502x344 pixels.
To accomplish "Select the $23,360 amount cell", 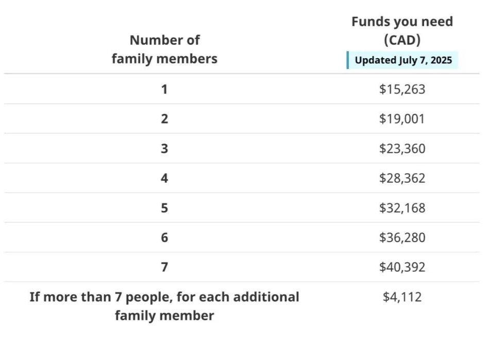I will [x=402, y=148].
